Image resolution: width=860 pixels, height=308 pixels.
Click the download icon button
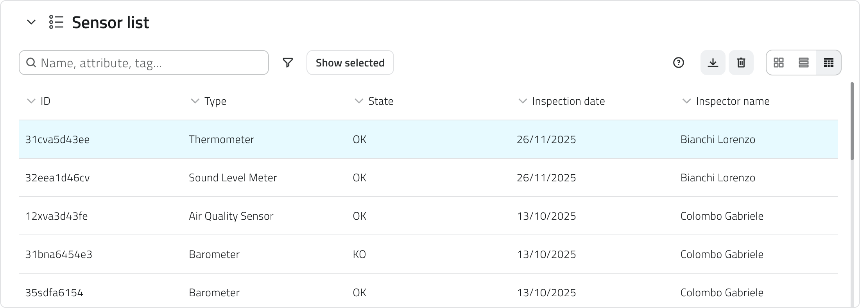click(713, 63)
